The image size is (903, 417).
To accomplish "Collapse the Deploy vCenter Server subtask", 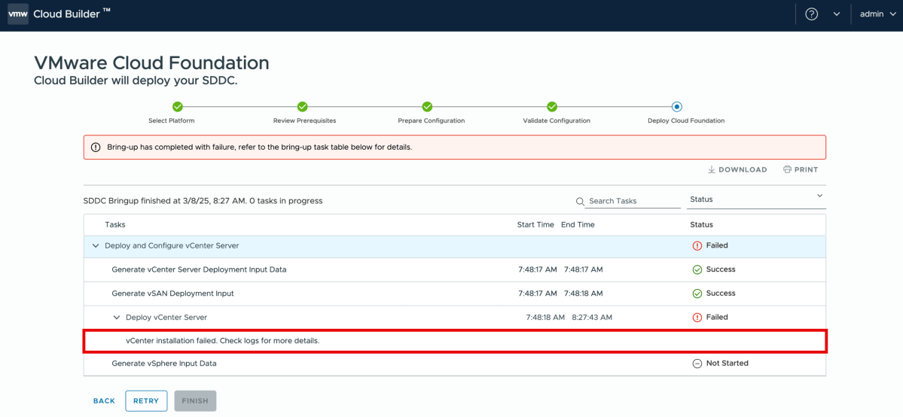I will (x=117, y=318).
